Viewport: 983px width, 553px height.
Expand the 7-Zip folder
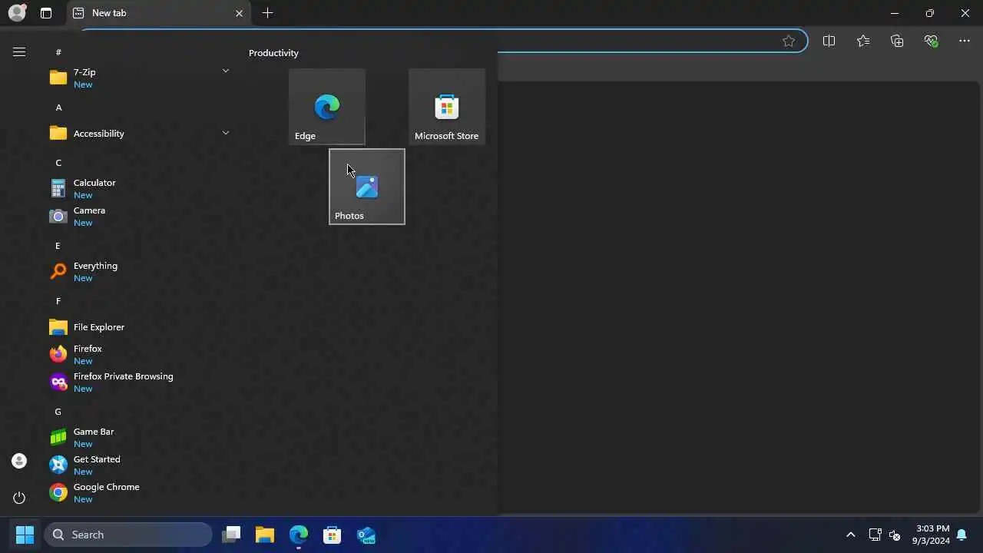(138, 78)
